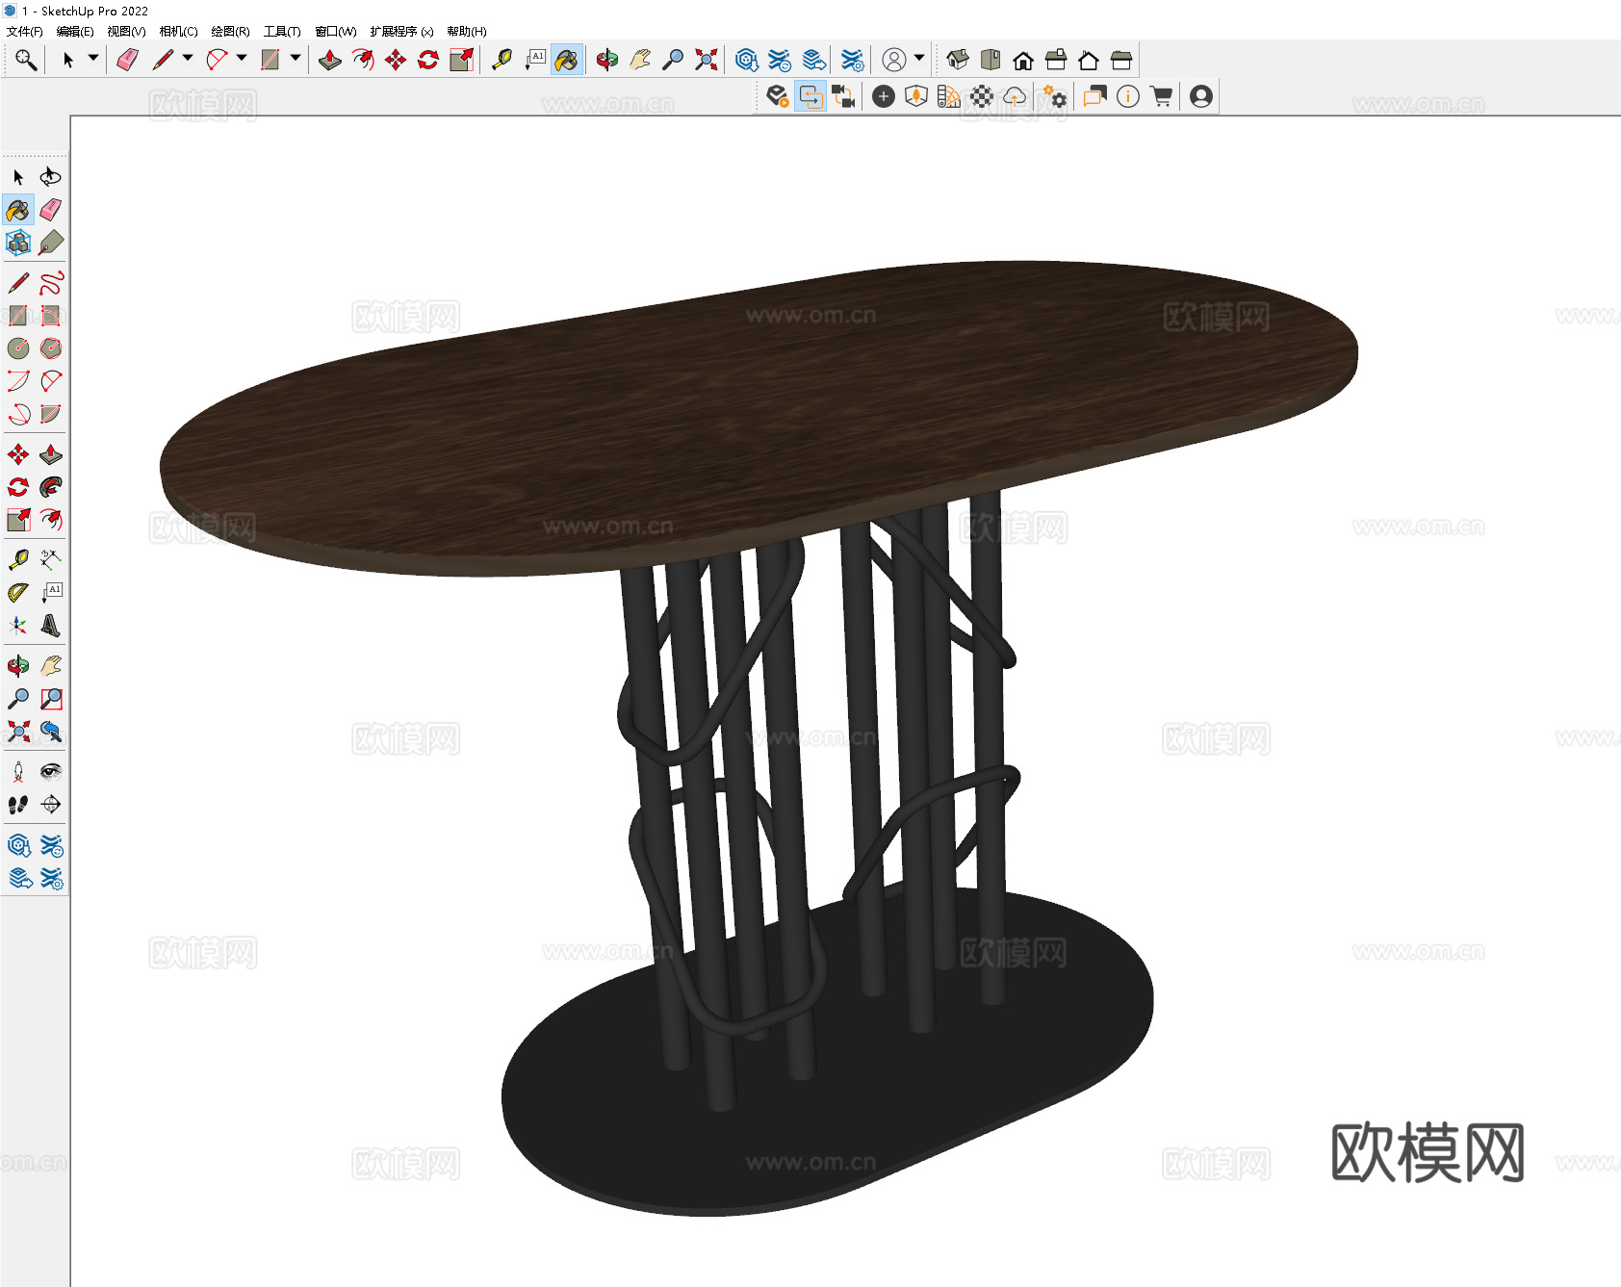The width and height of the screenshot is (1621, 1287).
Task: Select the Protractor tool
Action: (18, 593)
